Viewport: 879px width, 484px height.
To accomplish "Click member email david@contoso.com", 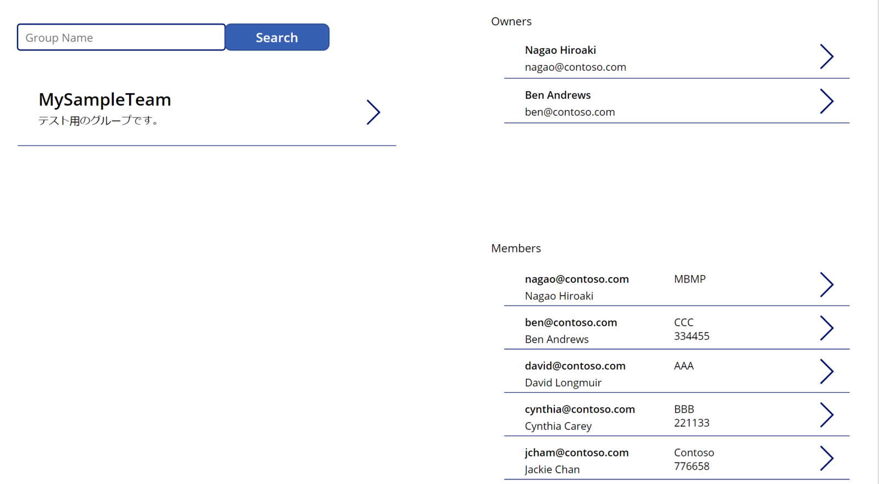I will (x=575, y=366).
